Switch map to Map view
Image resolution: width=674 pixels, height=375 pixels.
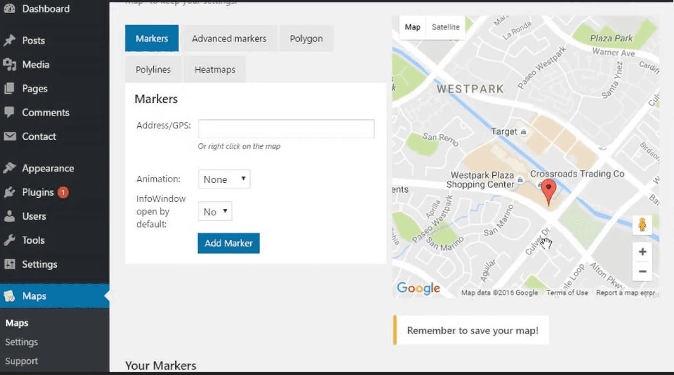(x=412, y=27)
